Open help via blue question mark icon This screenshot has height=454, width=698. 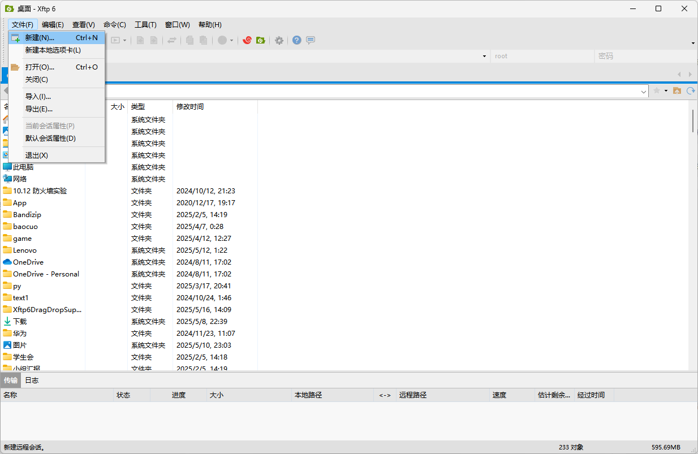(x=296, y=40)
